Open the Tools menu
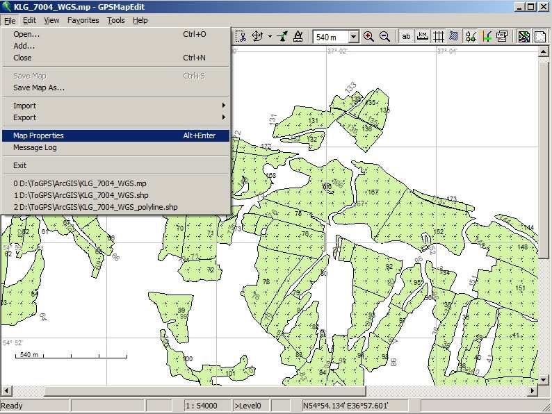The image size is (552, 414). (x=116, y=20)
